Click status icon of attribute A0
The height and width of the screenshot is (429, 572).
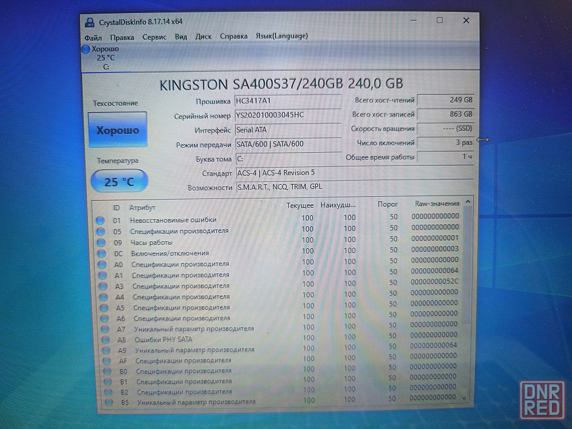(102, 264)
